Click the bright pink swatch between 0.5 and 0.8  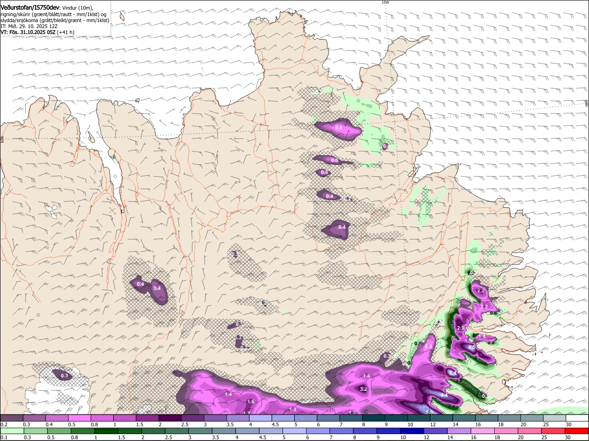pos(79,418)
